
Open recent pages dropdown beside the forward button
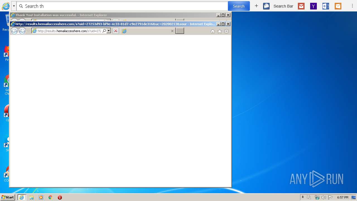click(x=28, y=31)
